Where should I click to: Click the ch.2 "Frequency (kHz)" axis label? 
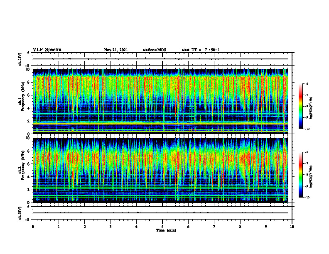click(23, 165)
